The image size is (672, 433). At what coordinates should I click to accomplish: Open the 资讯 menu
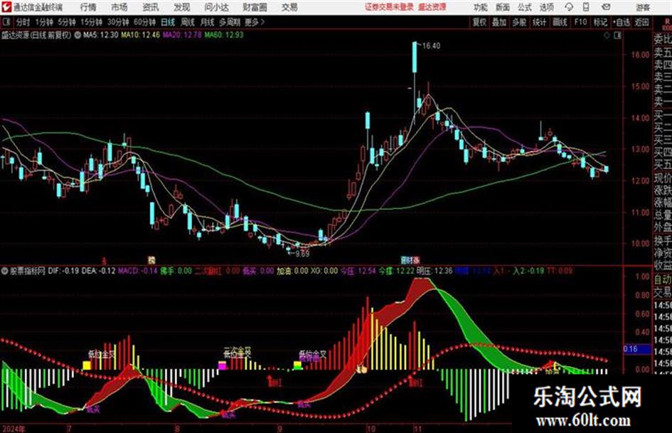click(x=151, y=7)
